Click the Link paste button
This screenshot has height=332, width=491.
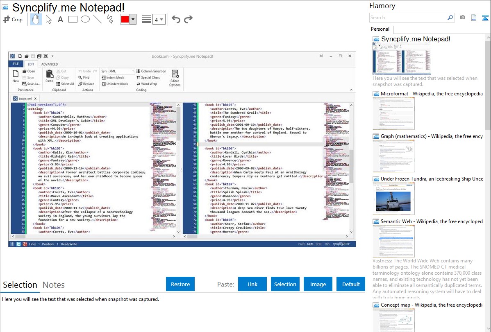[252, 284]
